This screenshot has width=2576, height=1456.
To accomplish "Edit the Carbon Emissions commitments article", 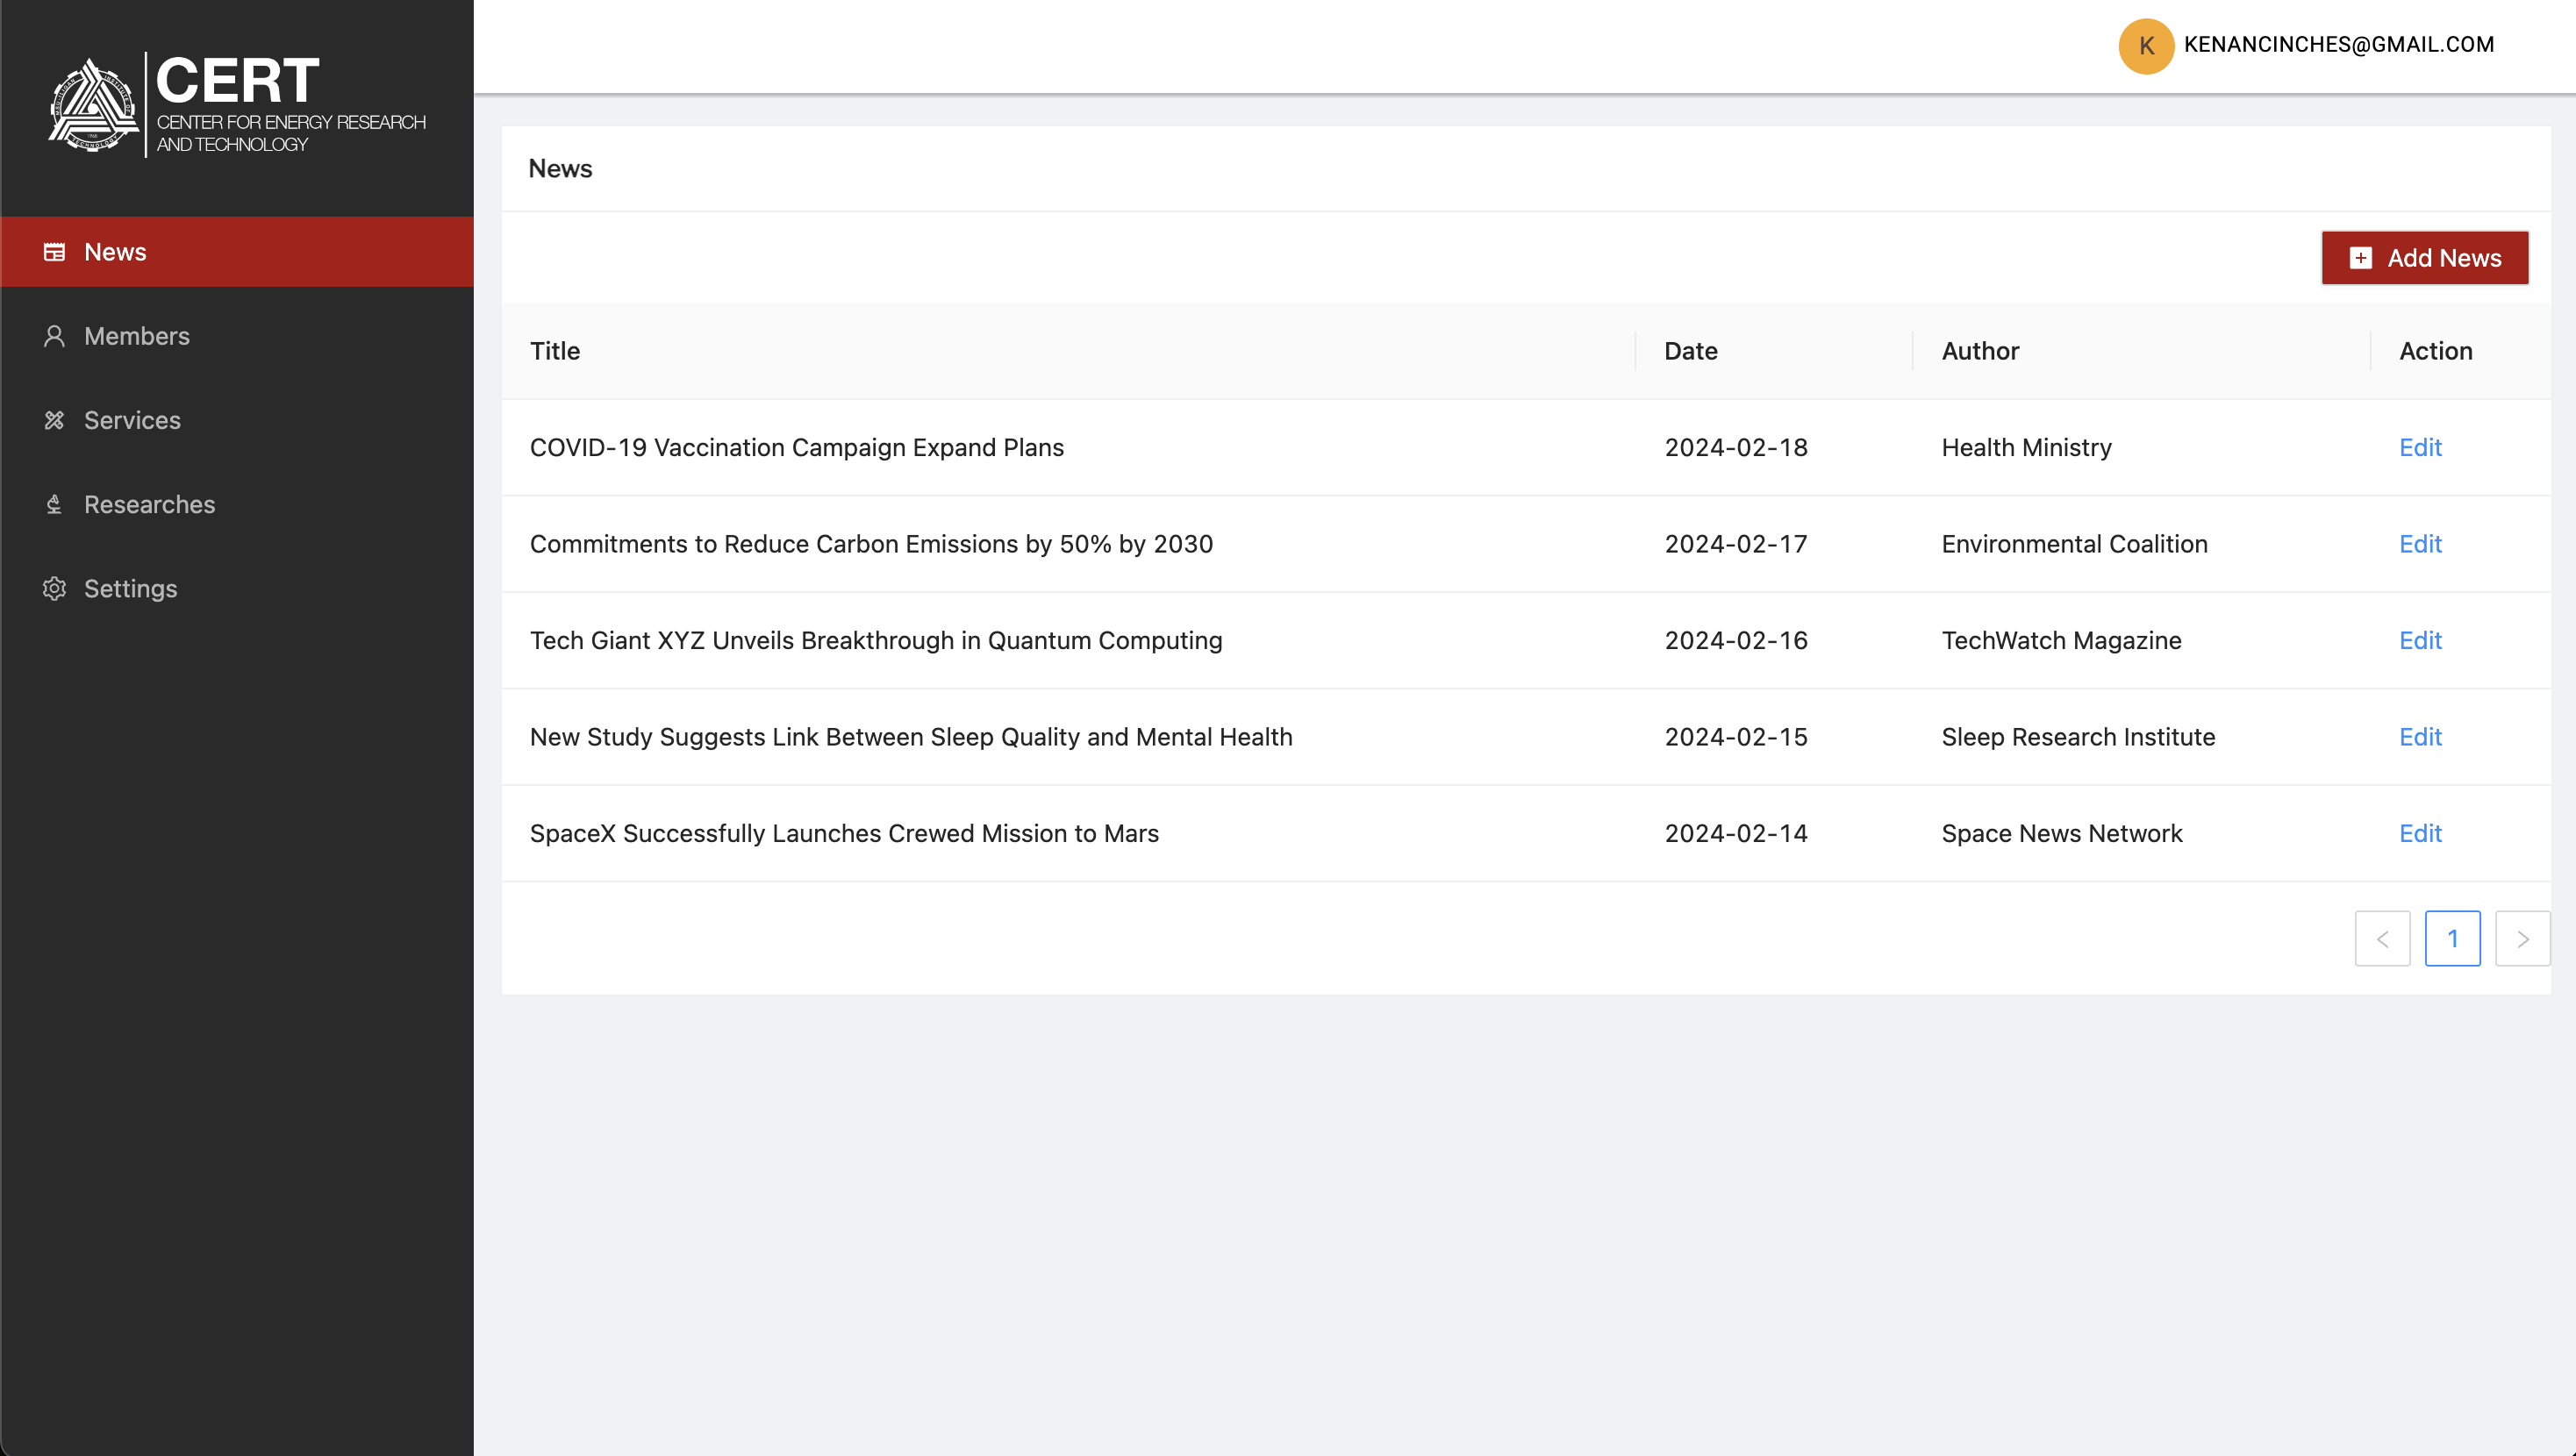I will (2420, 544).
